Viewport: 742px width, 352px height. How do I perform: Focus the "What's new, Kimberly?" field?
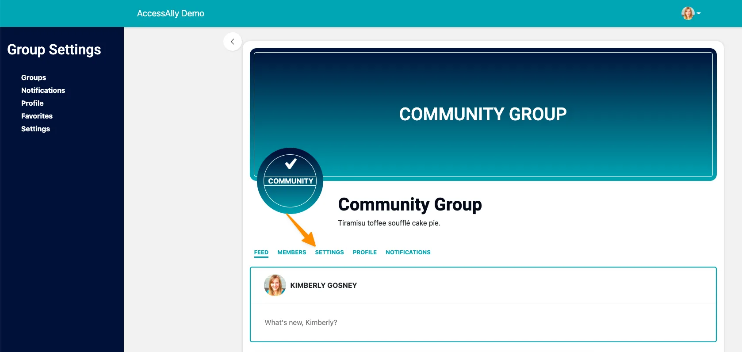pyautogui.click(x=483, y=322)
